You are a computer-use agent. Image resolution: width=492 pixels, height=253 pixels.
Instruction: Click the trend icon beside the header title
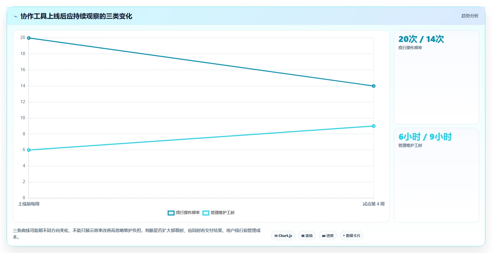(15, 16)
